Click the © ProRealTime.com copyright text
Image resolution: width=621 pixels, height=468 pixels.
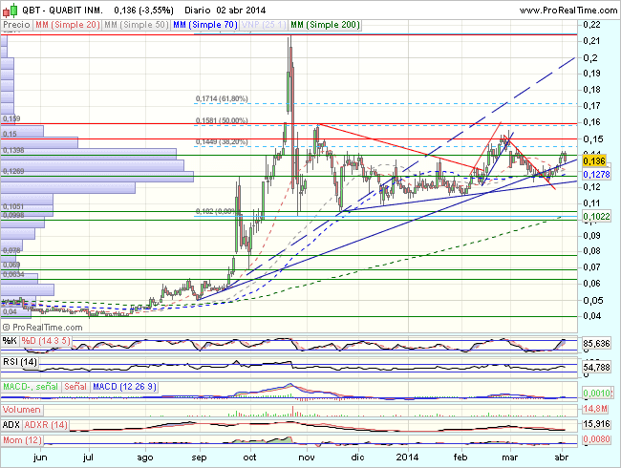(x=43, y=328)
